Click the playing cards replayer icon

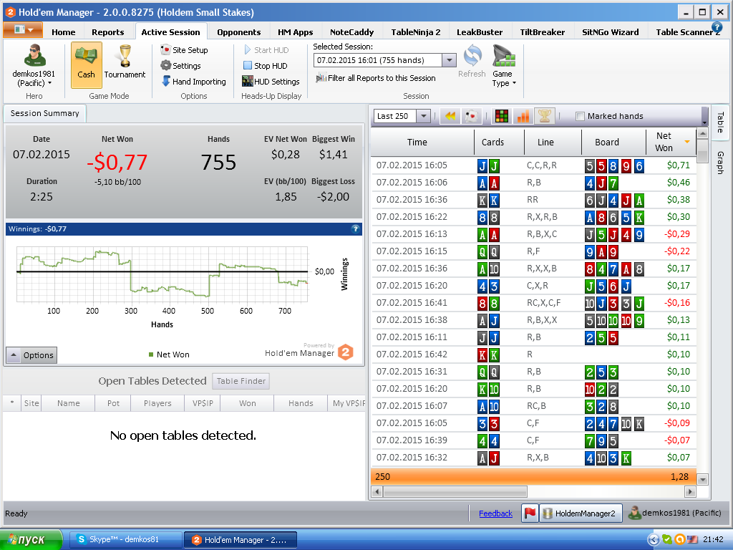coord(472,116)
